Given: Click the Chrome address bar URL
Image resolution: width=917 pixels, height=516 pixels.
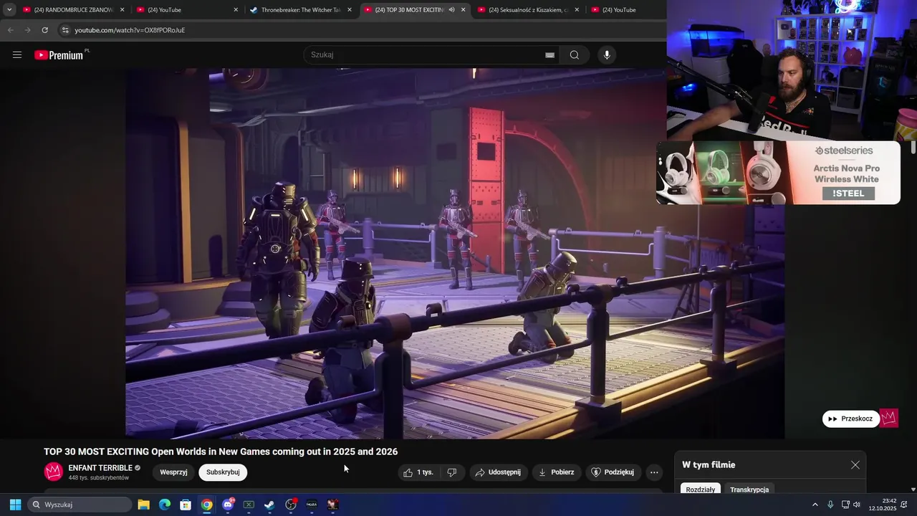Looking at the screenshot, I should 130,30.
